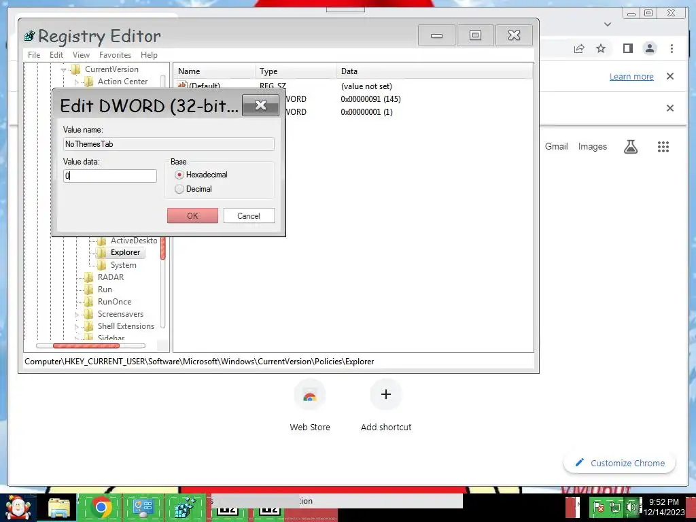Image resolution: width=696 pixels, height=522 pixels.
Task: Select the Decimal base option
Action: 194,189
